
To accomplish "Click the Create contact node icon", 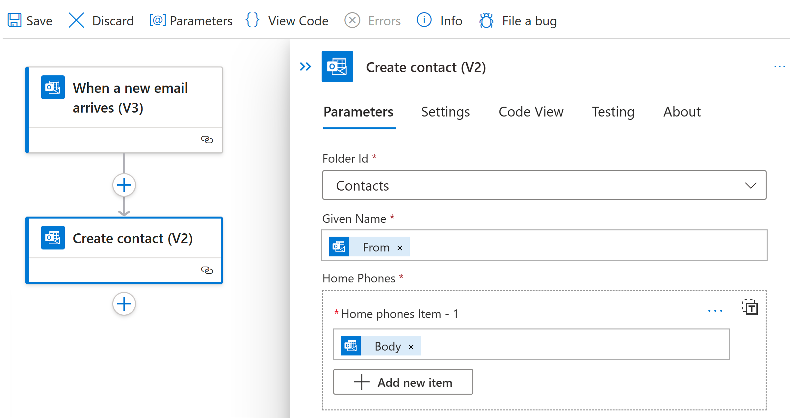I will click(52, 238).
